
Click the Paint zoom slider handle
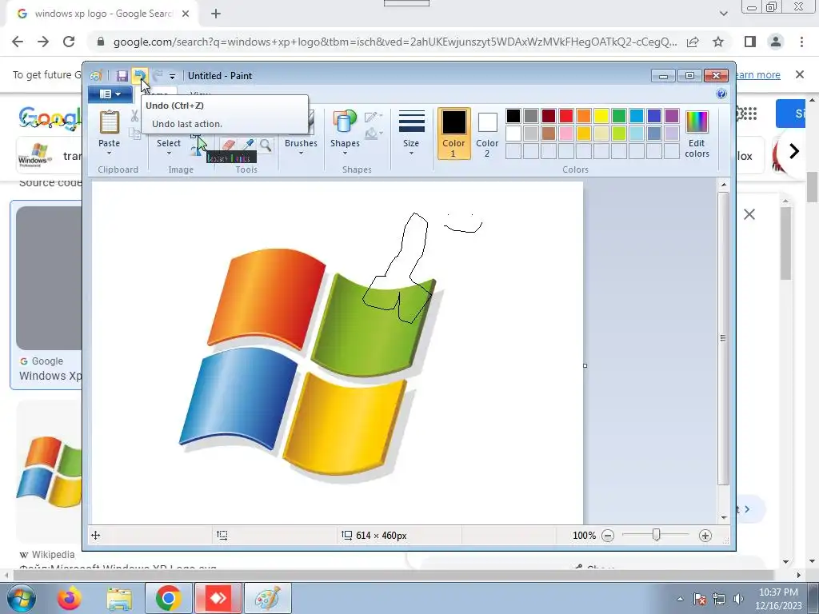tap(657, 535)
